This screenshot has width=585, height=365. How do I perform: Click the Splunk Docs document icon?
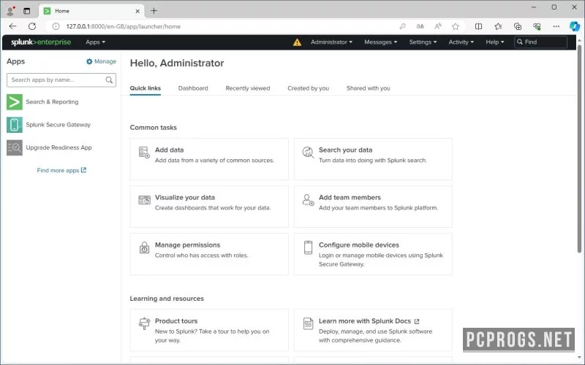click(308, 323)
